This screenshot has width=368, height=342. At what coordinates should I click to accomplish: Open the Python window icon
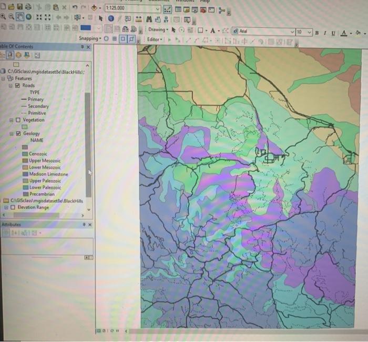(211, 10)
